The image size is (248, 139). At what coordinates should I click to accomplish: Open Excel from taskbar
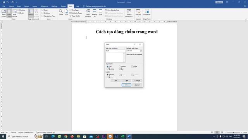122,136
